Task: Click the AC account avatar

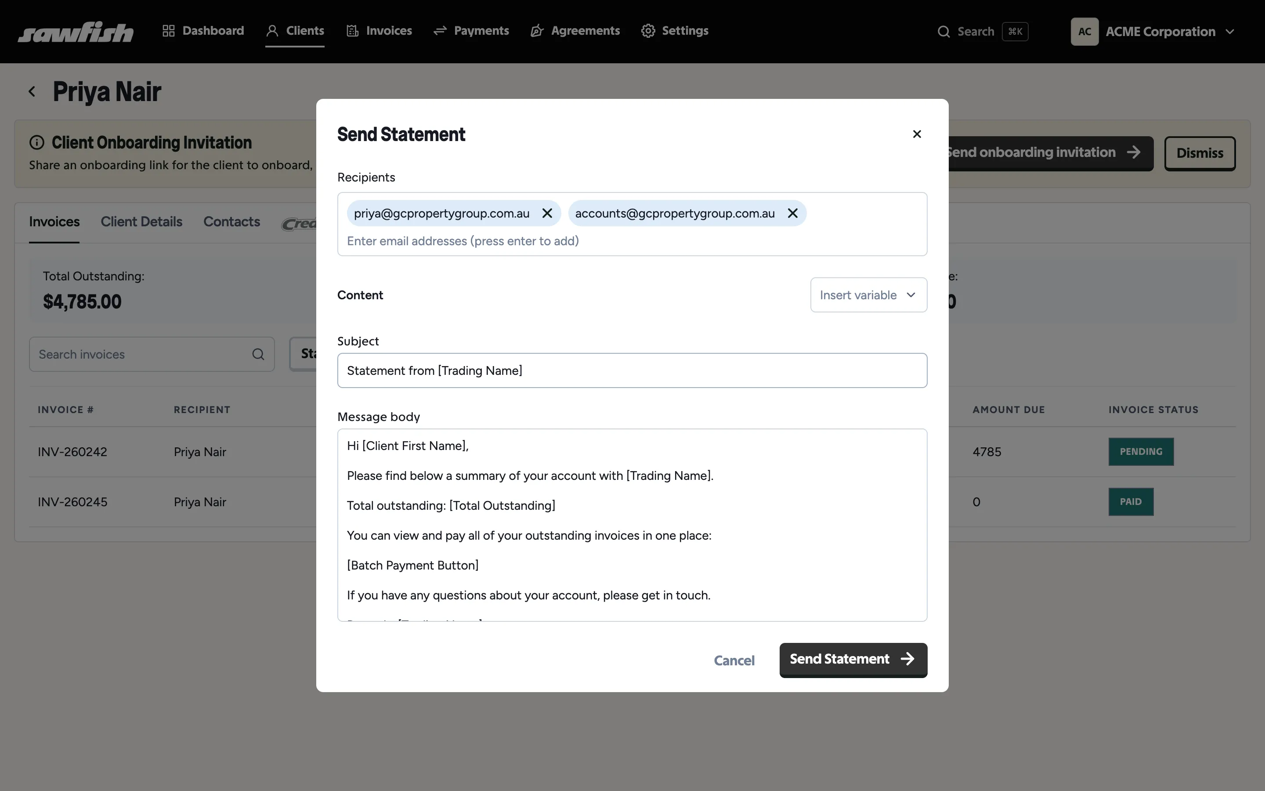Action: [x=1084, y=32]
